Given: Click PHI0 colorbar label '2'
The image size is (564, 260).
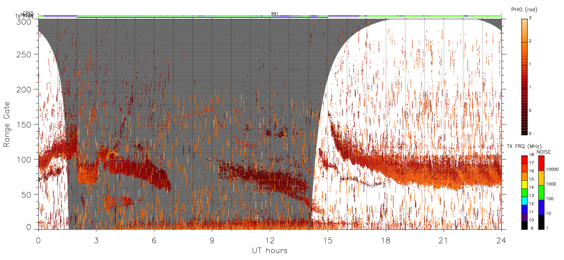Looking at the screenshot, I should click(x=530, y=42).
